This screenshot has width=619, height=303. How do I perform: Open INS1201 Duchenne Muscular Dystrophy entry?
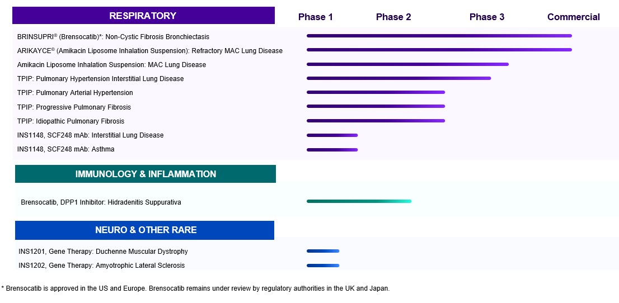point(103,252)
